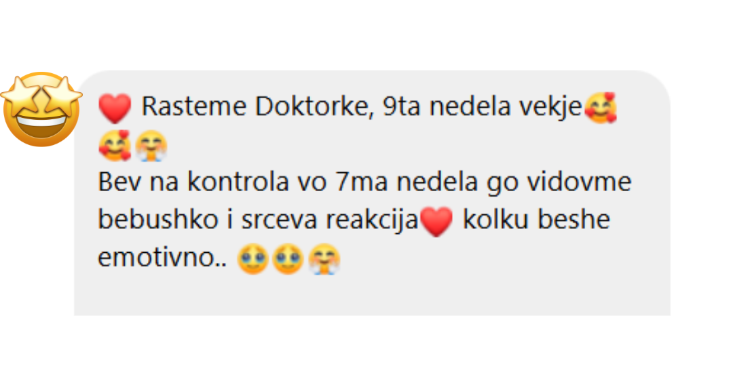Click the red heart before "Rasteme"
This screenshot has height=366, width=733.
[115, 108]
